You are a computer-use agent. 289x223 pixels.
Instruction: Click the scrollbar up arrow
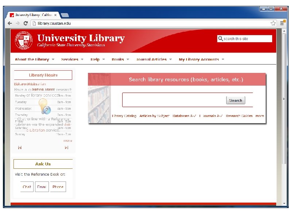pos(284,31)
